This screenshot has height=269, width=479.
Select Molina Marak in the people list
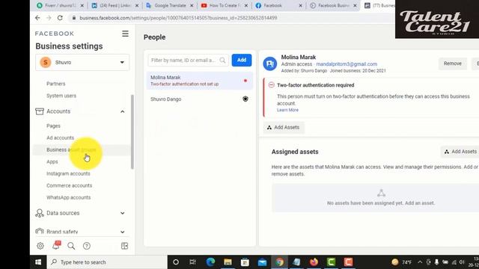click(x=200, y=81)
